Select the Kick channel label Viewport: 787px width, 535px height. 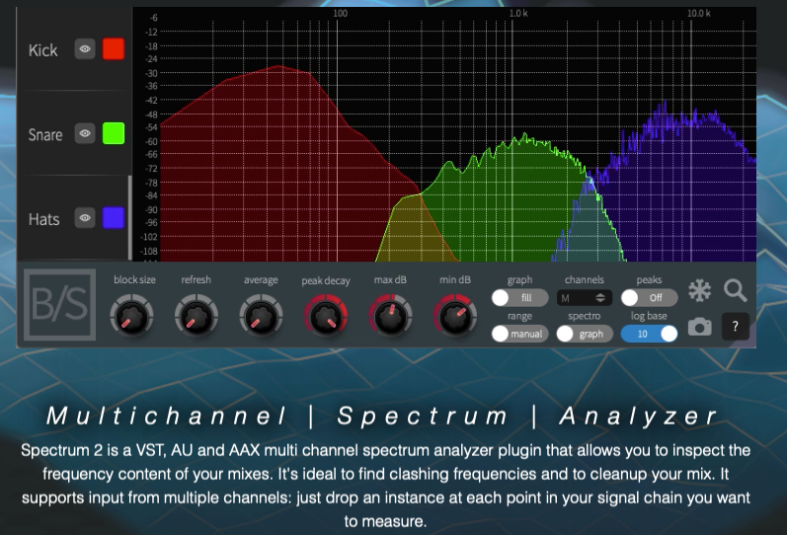pyautogui.click(x=43, y=50)
